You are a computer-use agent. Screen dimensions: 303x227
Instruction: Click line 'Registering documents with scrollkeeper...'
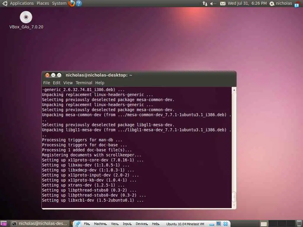click(91, 155)
